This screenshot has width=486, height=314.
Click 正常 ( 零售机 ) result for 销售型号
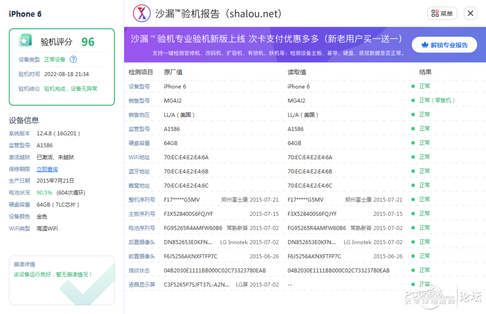pyautogui.click(x=437, y=100)
